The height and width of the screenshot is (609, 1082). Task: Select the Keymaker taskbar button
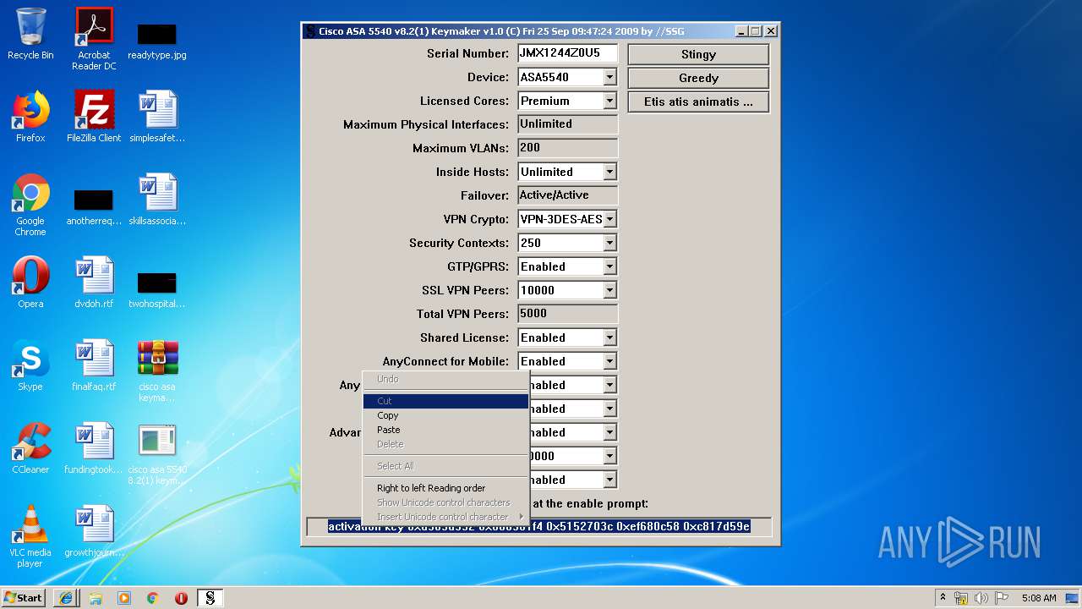pyautogui.click(x=210, y=598)
